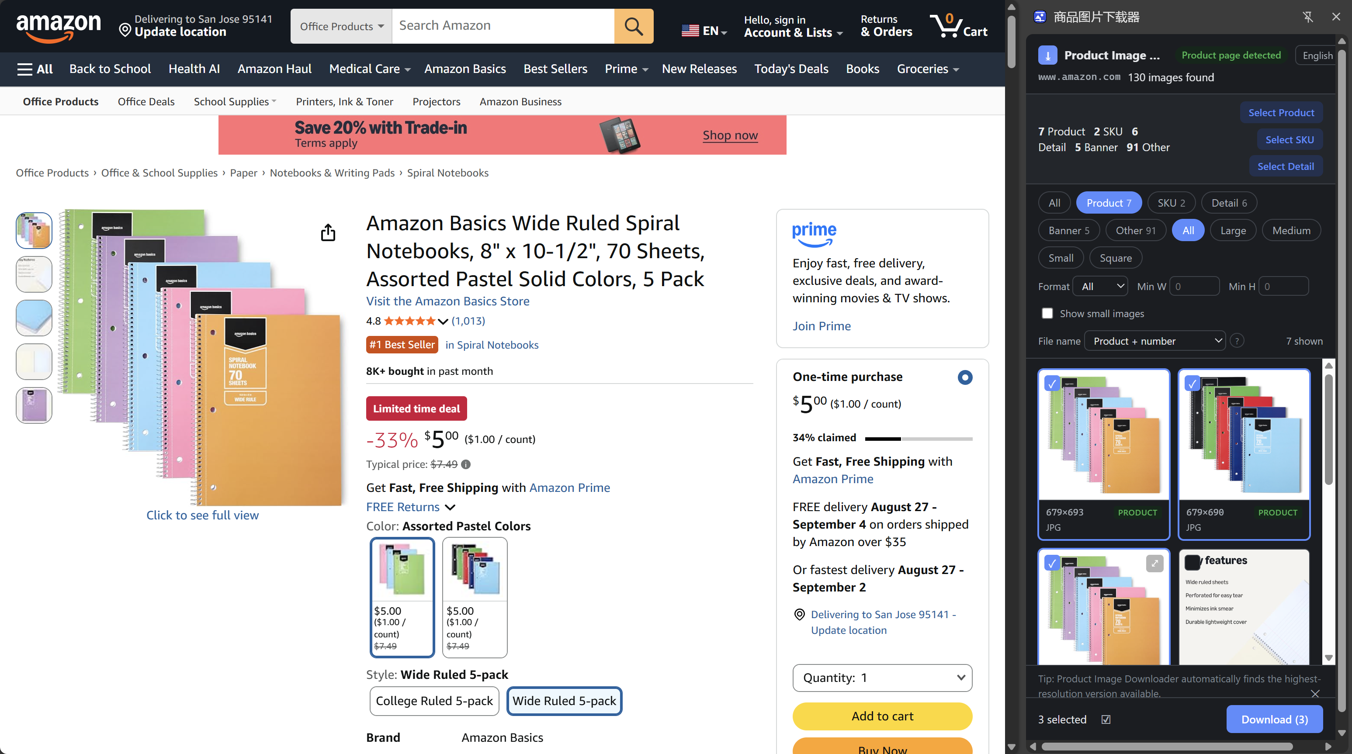The image size is (1352, 754).
Task: Toggle Show small images checkbox
Action: tap(1047, 313)
